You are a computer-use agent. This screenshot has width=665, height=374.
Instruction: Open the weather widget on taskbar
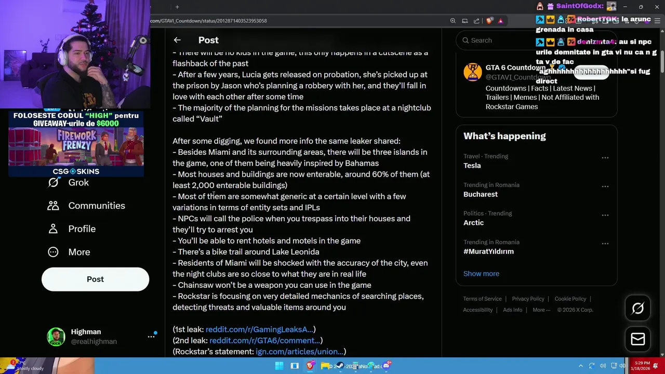23,366
